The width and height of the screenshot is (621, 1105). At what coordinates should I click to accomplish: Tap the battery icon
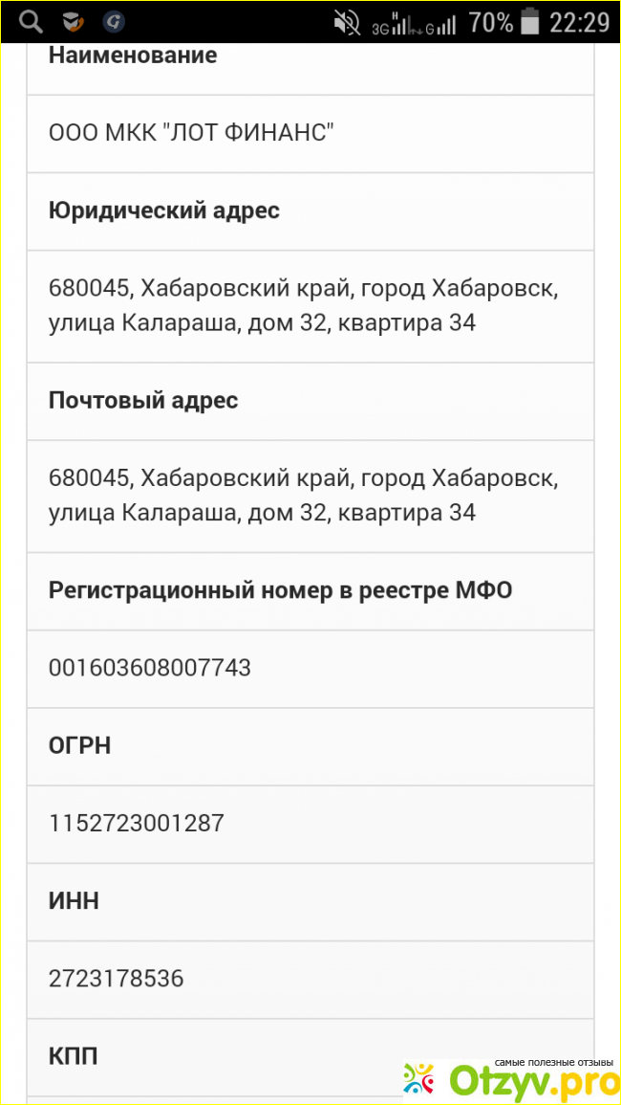528,21
